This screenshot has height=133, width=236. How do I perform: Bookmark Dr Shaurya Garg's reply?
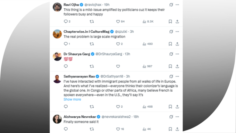[x=170, y=66]
